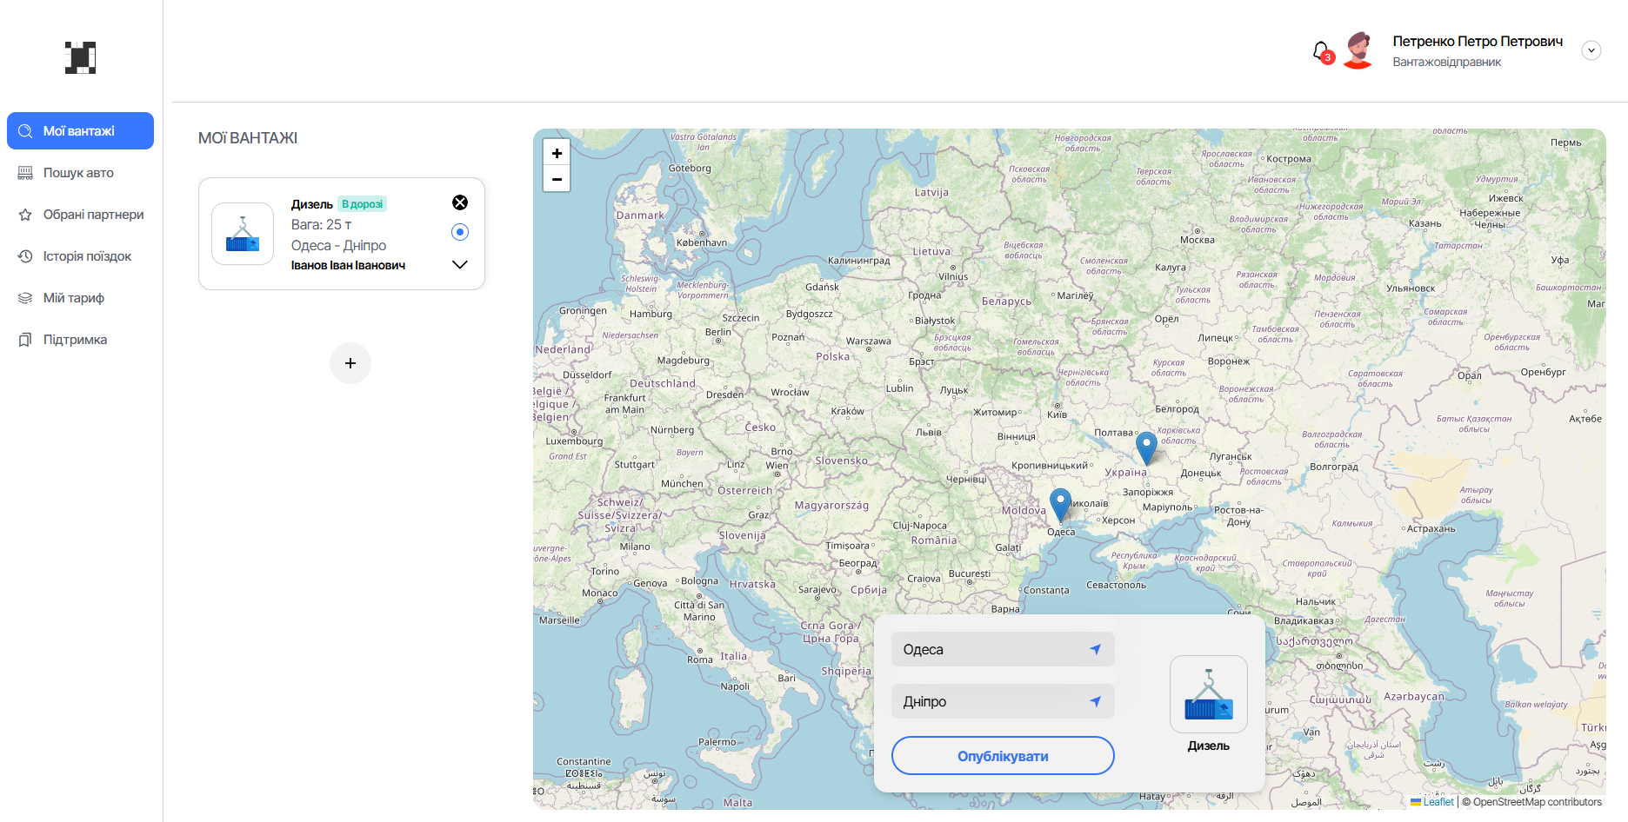This screenshot has width=1628, height=822.
Task: Open the Leaflet link
Action: coord(1432,802)
